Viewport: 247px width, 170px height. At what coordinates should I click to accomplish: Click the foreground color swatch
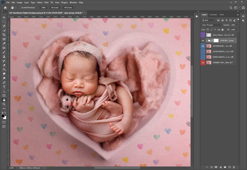[2, 116]
